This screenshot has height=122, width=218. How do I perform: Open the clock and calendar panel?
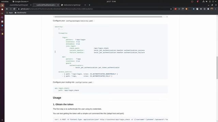tap(111, 1)
